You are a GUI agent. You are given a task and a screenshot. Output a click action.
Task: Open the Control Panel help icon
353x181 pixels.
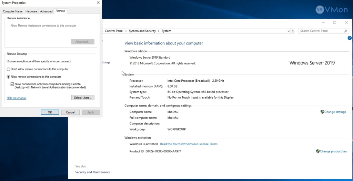(x=350, y=38)
